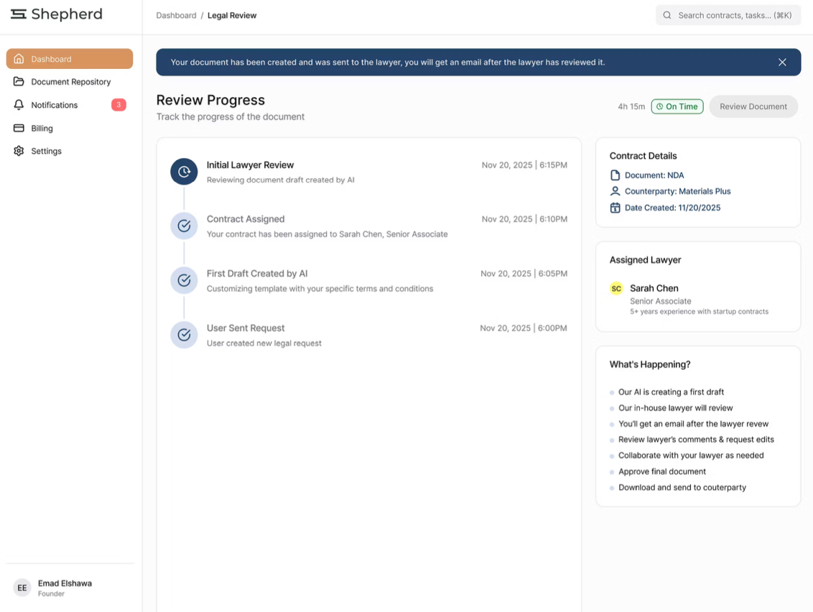Click 'Approve final document' list item
813x612 pixels.
click(662, 471)
